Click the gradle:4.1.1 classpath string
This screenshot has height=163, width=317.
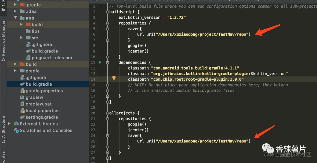195,68
